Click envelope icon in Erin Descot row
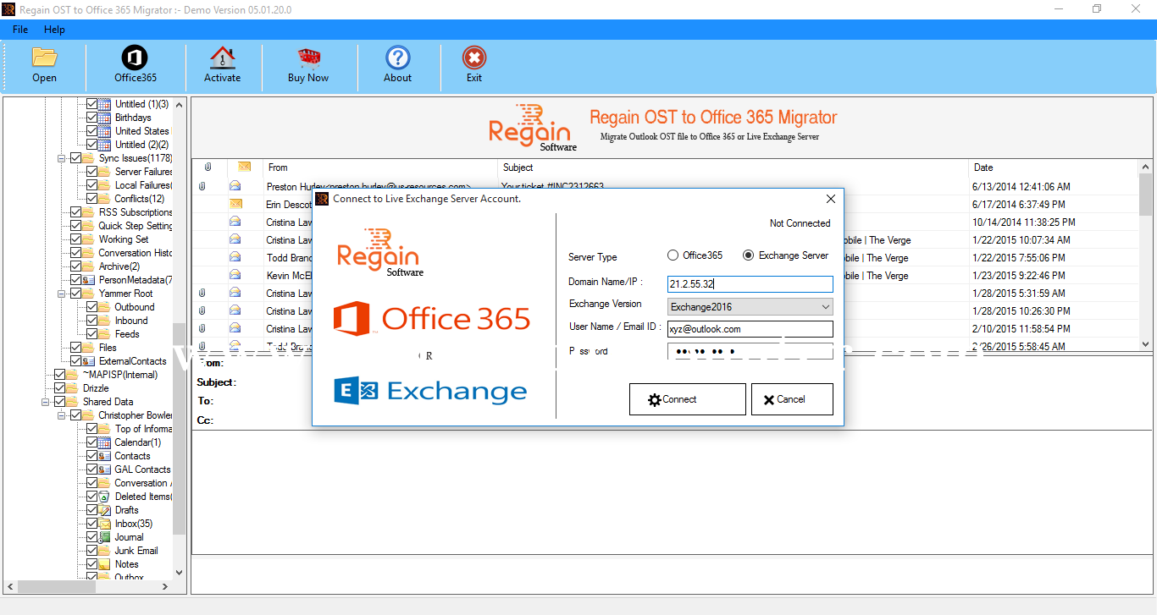 (235, 204)
